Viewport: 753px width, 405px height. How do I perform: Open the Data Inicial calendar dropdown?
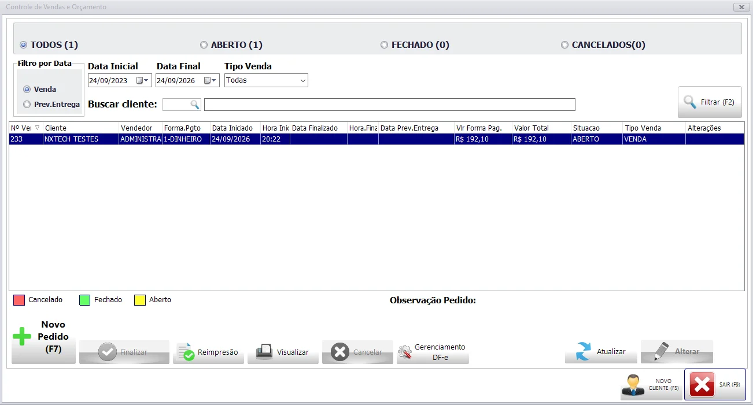pos(142,81)
